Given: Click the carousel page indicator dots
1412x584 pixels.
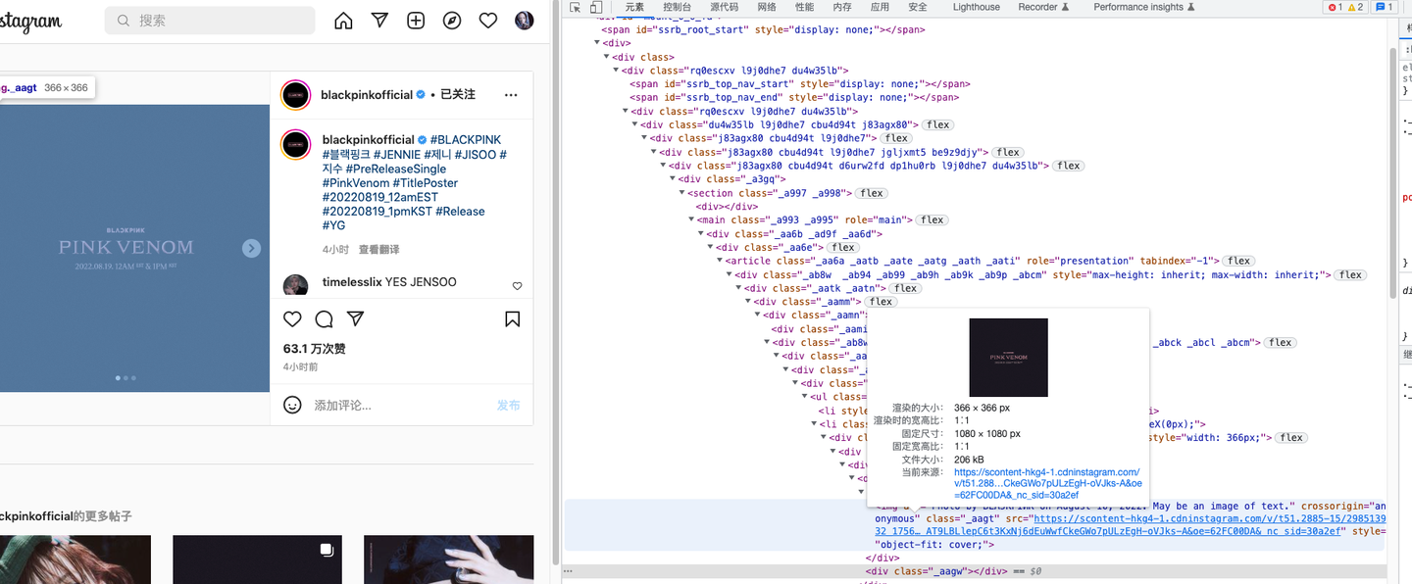Looking at the screenshot, I should pos(126,378).
